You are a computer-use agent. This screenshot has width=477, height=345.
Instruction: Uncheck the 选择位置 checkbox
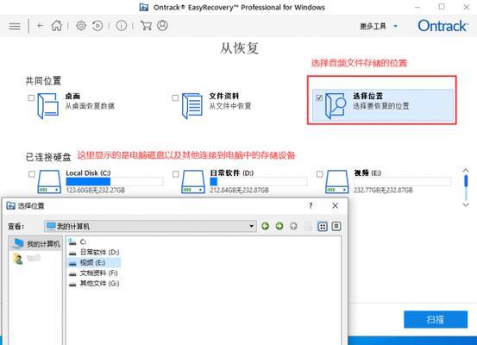pos(319,98)
